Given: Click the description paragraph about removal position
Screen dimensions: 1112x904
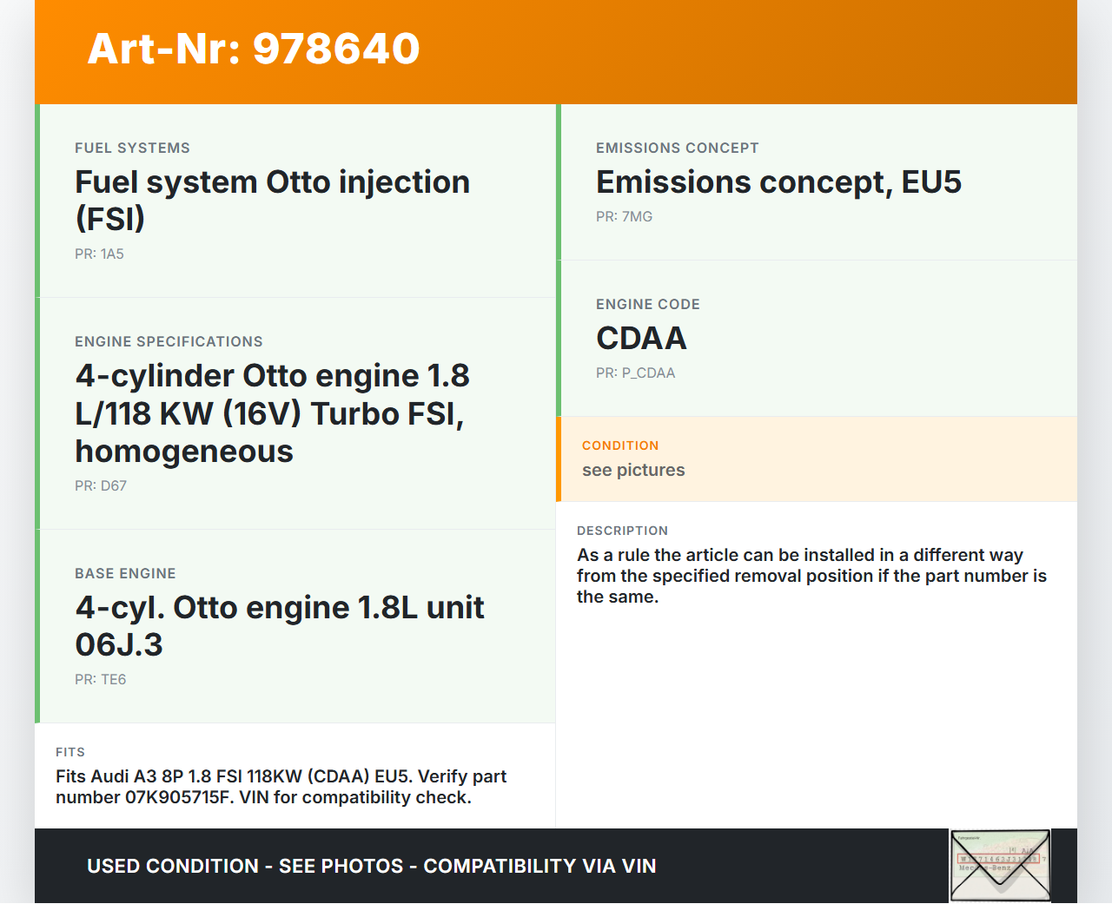Looking at the screenshot, I should point(811,576).
